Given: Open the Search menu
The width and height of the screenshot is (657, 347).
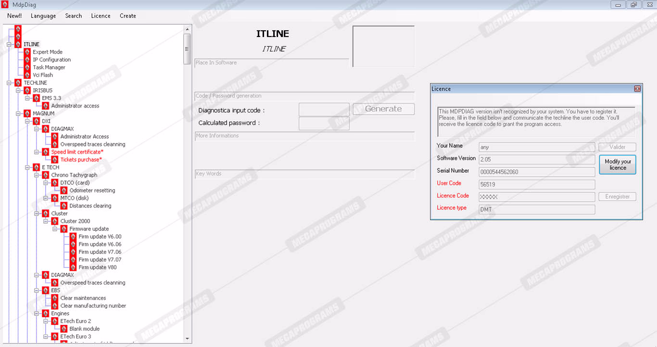Looking at the screenshot, I should coord(74,16).
